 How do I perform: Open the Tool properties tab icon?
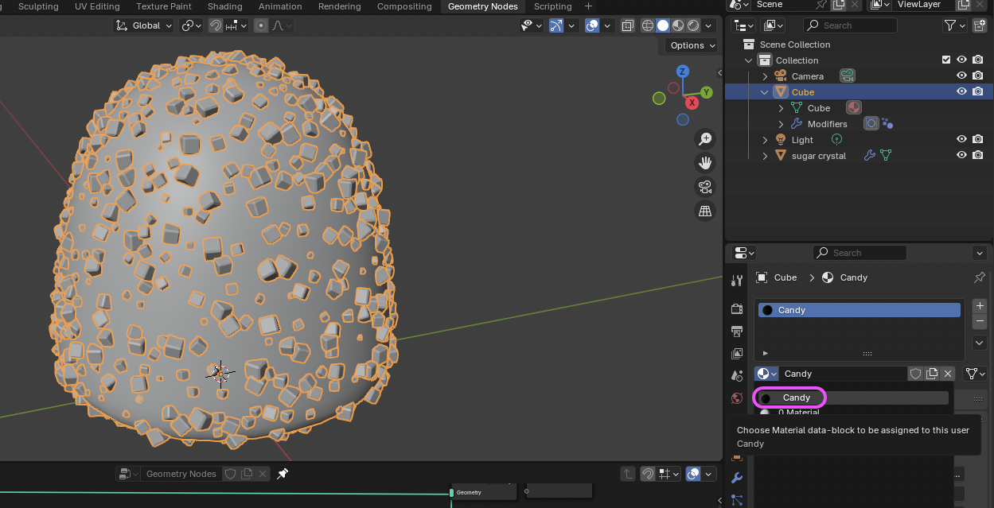pos(737,280)
